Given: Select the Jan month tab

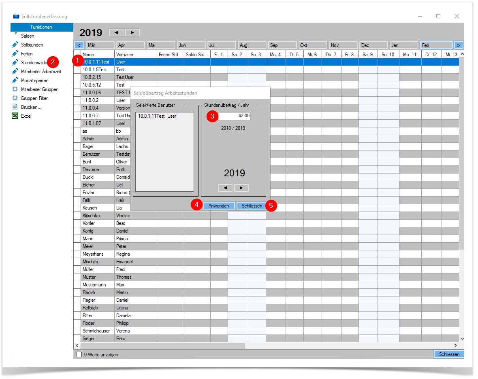Looking at the screenshot, I should (x=403, y=45).
